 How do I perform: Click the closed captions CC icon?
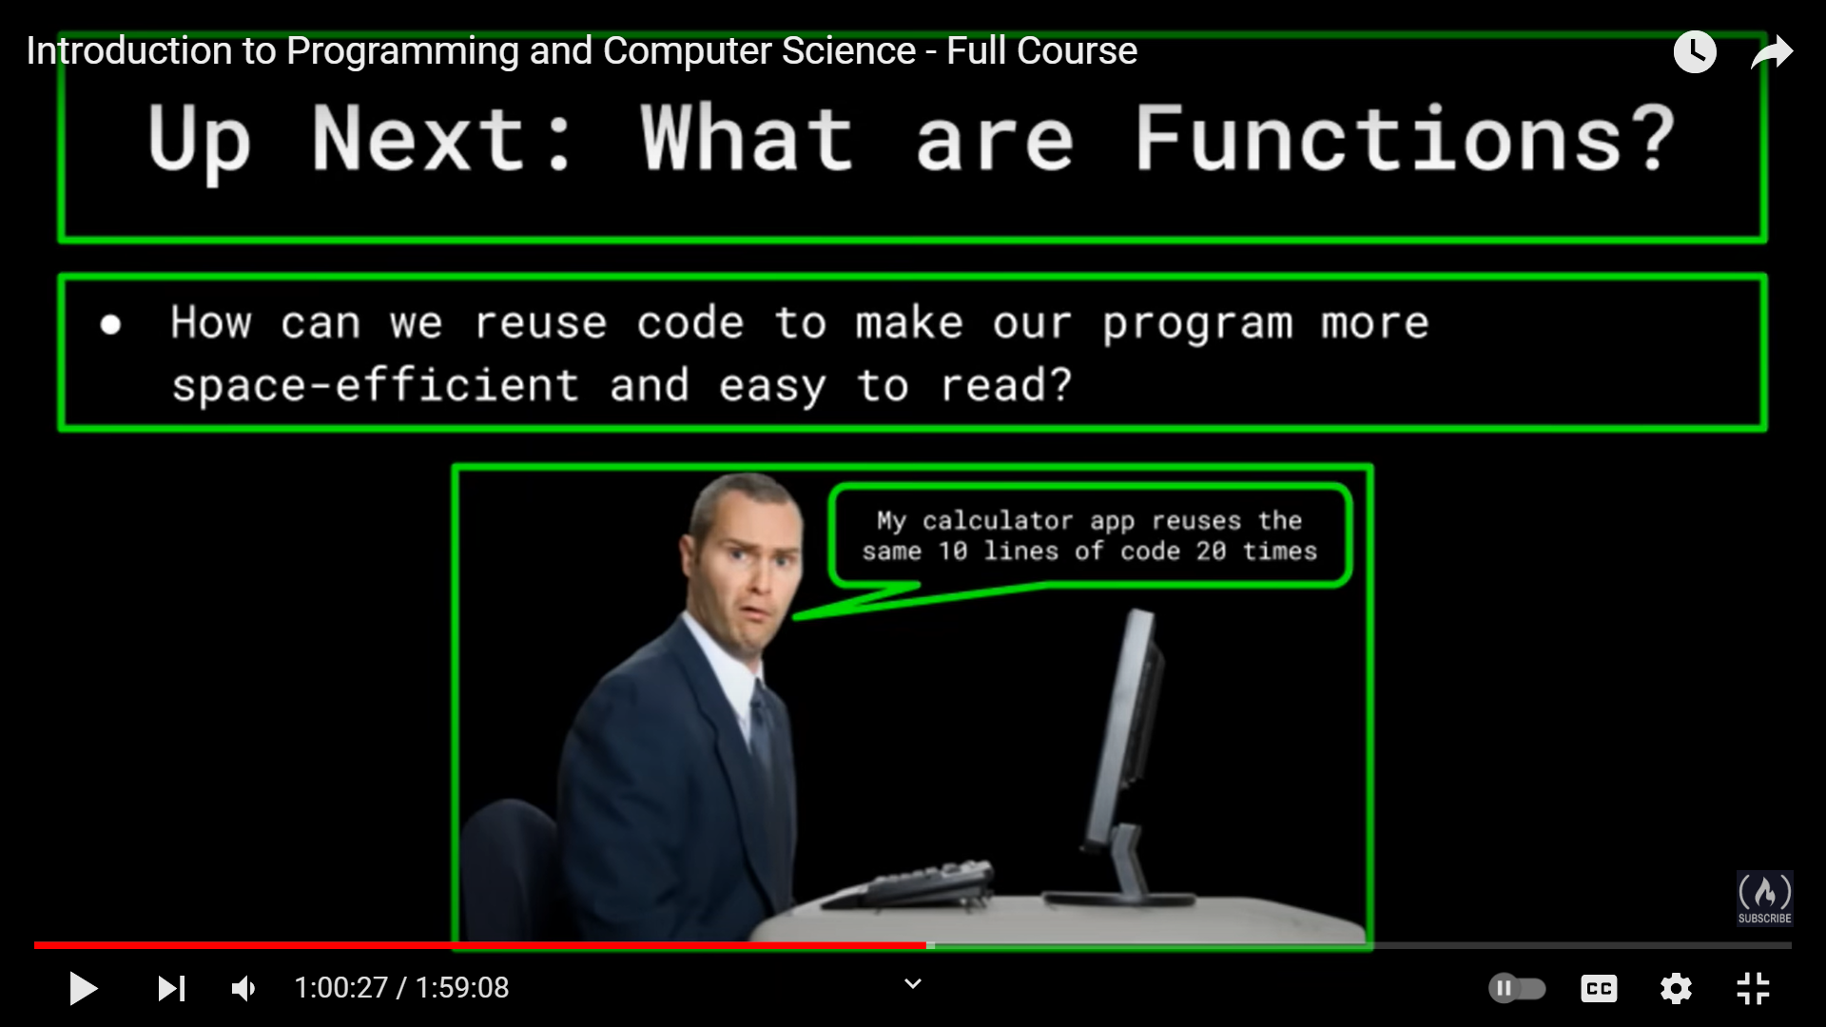pyautogui.click(x=1599, y=988)
